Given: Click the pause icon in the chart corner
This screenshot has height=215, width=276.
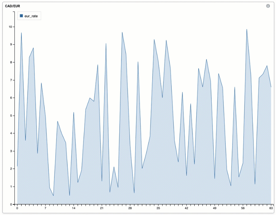Looking at the screenshot, I should coord(268,6).
